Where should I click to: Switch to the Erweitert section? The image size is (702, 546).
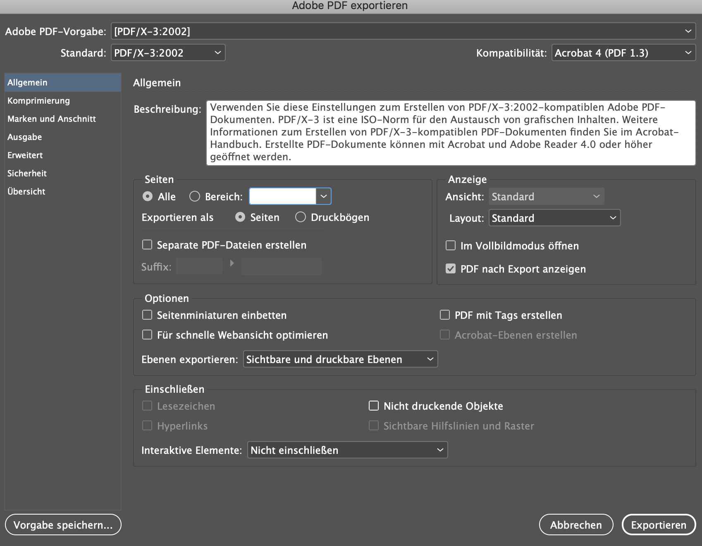click(x=63, y=155)
